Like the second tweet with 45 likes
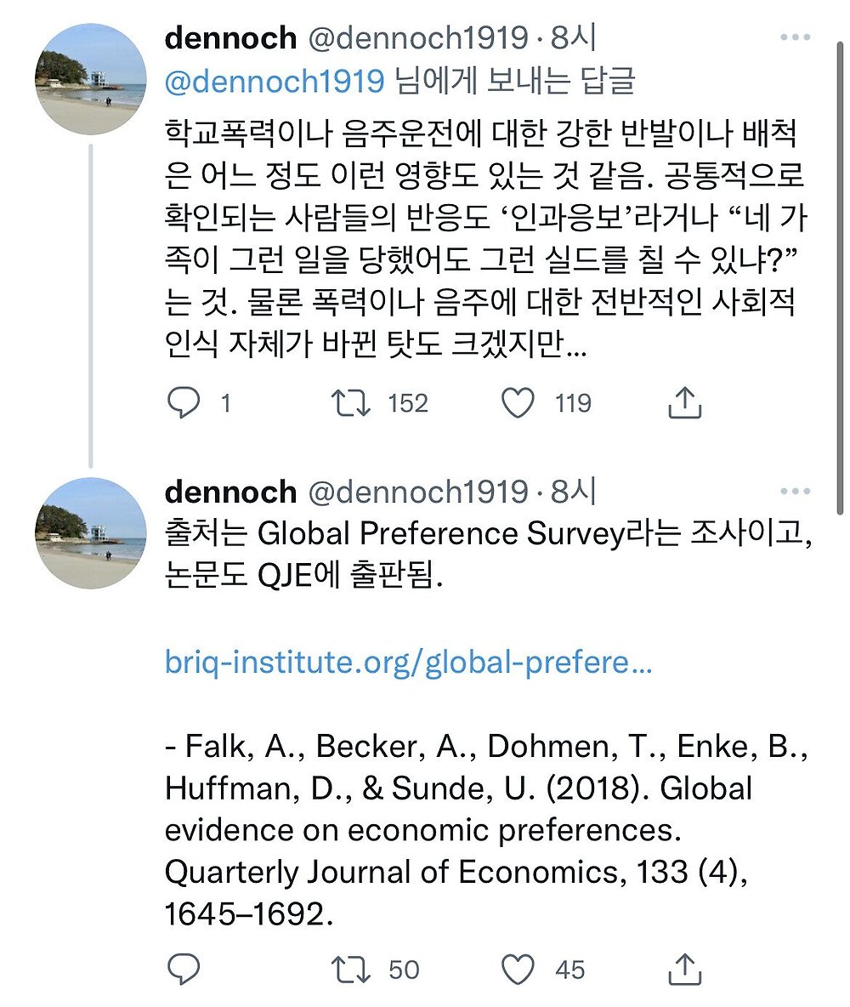850x1007 pixels. click(x=518, y=969)
